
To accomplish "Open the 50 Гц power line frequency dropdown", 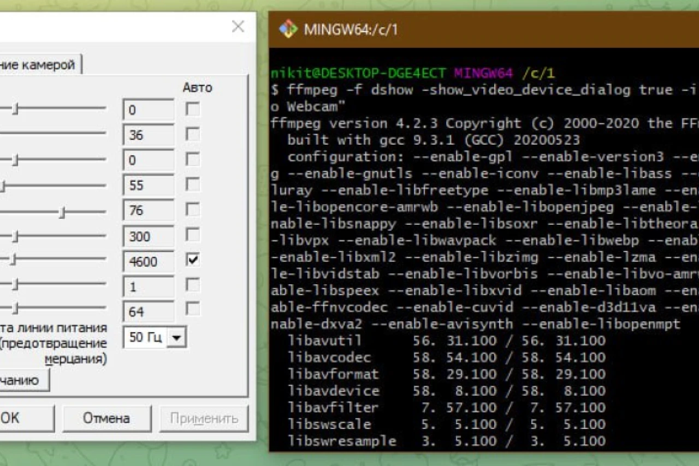I will (176, 338).
